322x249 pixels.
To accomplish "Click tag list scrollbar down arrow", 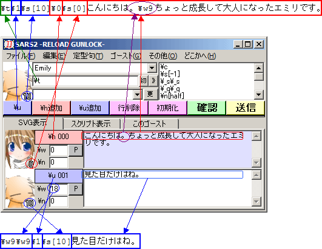I will click(258, 95).
